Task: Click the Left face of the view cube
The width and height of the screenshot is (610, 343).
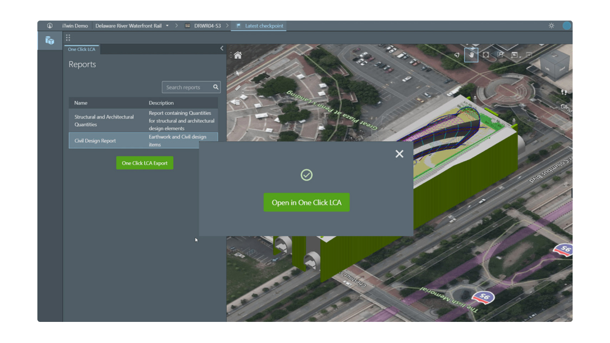Action: coord(547,69)
